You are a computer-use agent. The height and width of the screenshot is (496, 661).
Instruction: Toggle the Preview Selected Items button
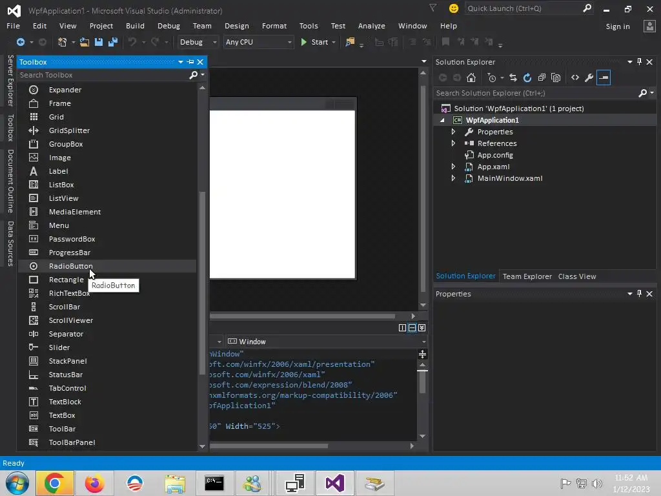604,77
